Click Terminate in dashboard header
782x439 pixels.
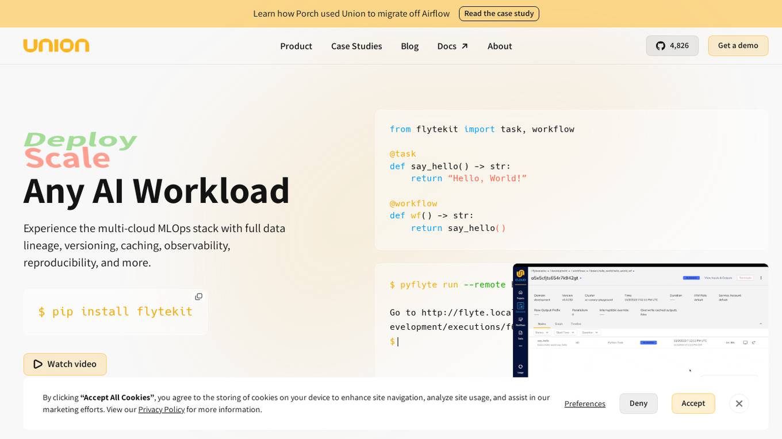745,278
